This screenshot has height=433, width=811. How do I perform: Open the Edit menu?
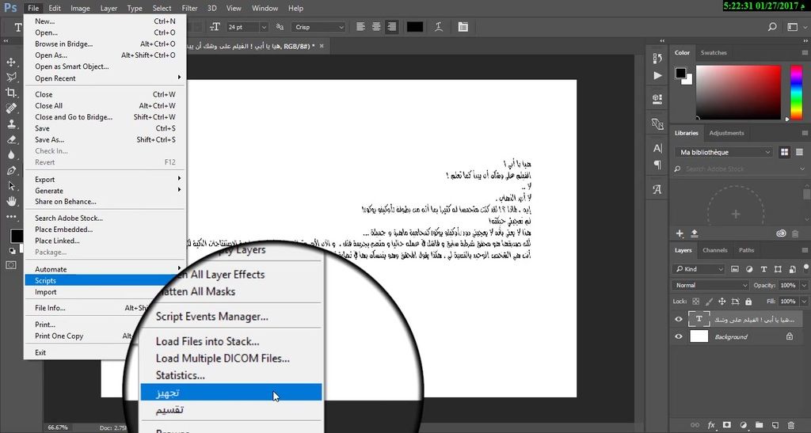pyautogui.click(x=55, y=8)
